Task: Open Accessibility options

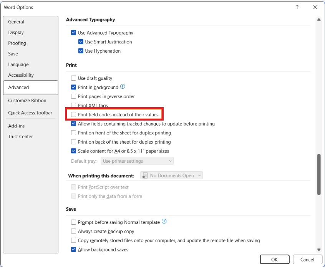Action: (31, 75)
